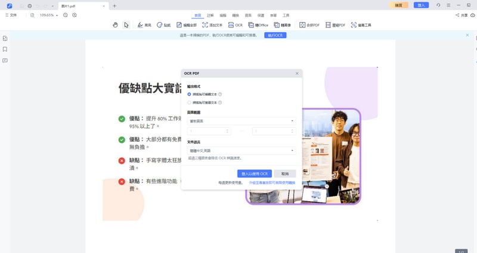Open the convert to image tool
The width and height of the screenshot is (477, 253).
tap(282, 25)
